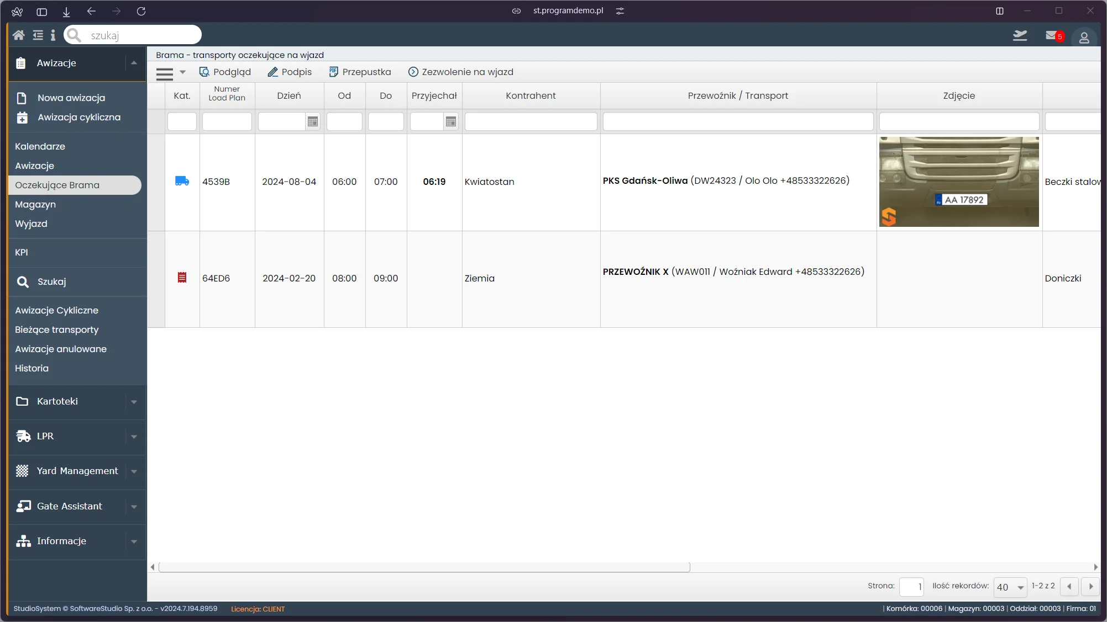Open the airplane landing icon in the header
Screen dimensions: 1107x622
pos(1020,36)
